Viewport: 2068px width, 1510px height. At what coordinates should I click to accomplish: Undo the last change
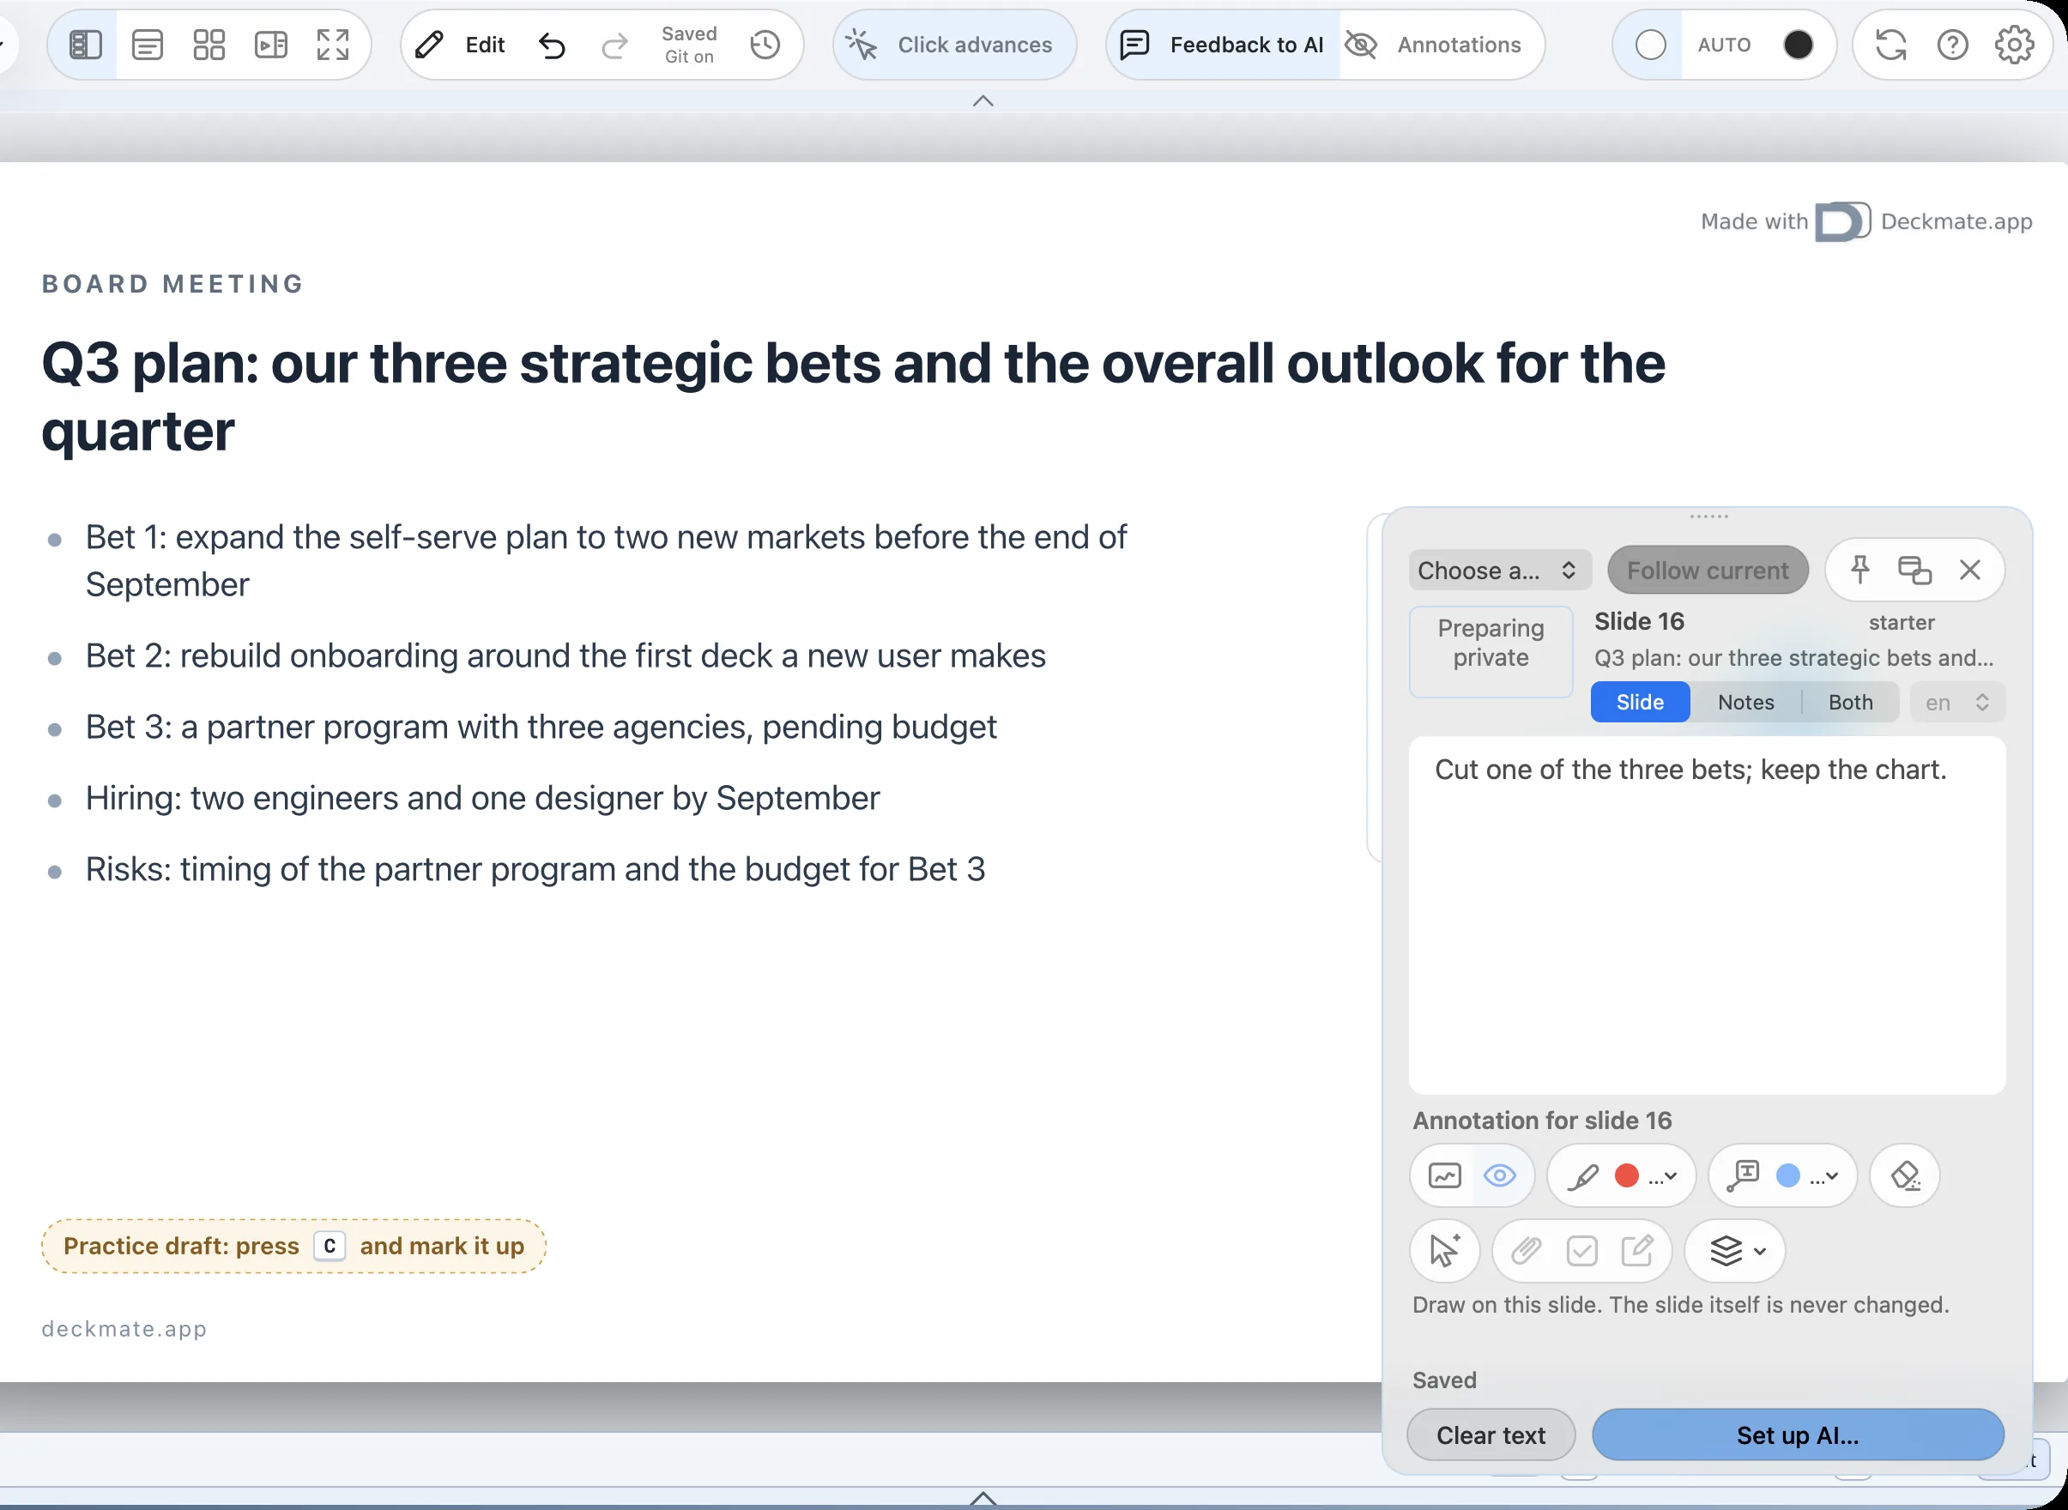[x=553, y=45]
